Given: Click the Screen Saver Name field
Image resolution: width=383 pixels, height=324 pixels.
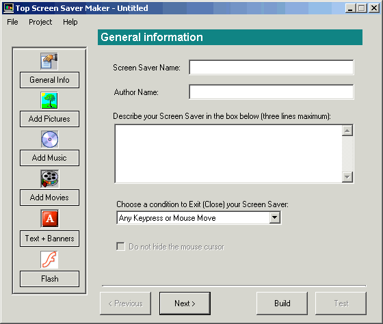Looking at the screenshot, I should point(272,68).
